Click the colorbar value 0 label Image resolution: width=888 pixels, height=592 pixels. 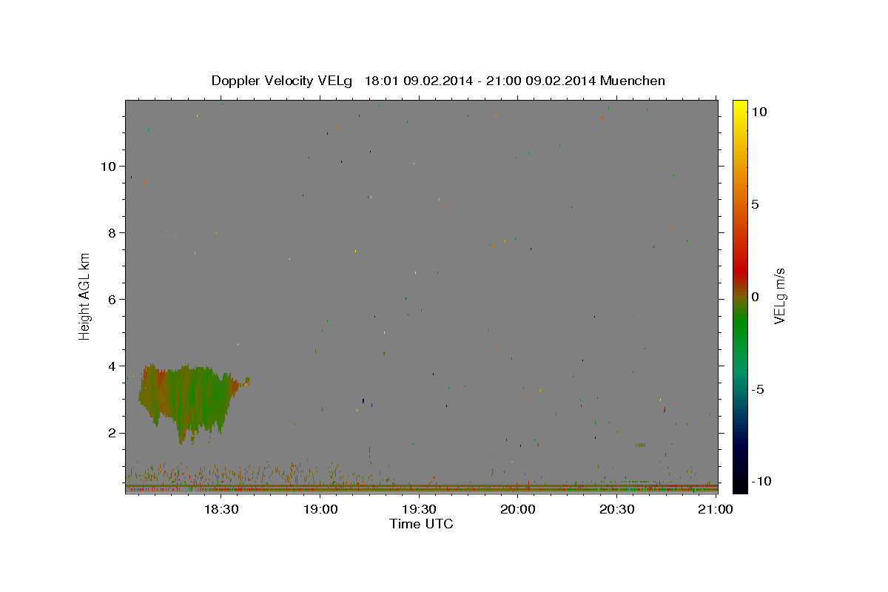(755, 297)
